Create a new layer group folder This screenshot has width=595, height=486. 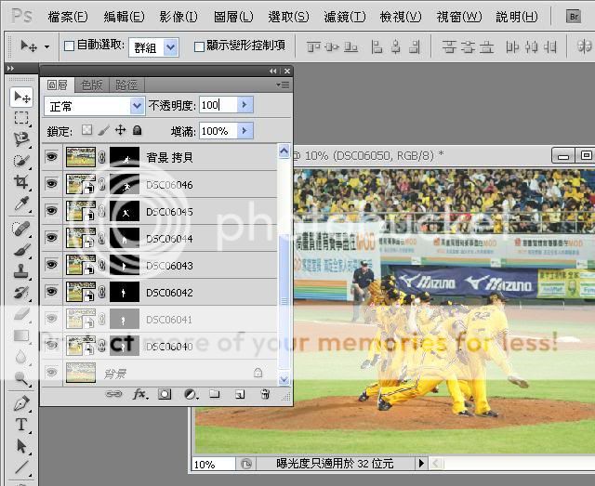(x=214, y=394)
